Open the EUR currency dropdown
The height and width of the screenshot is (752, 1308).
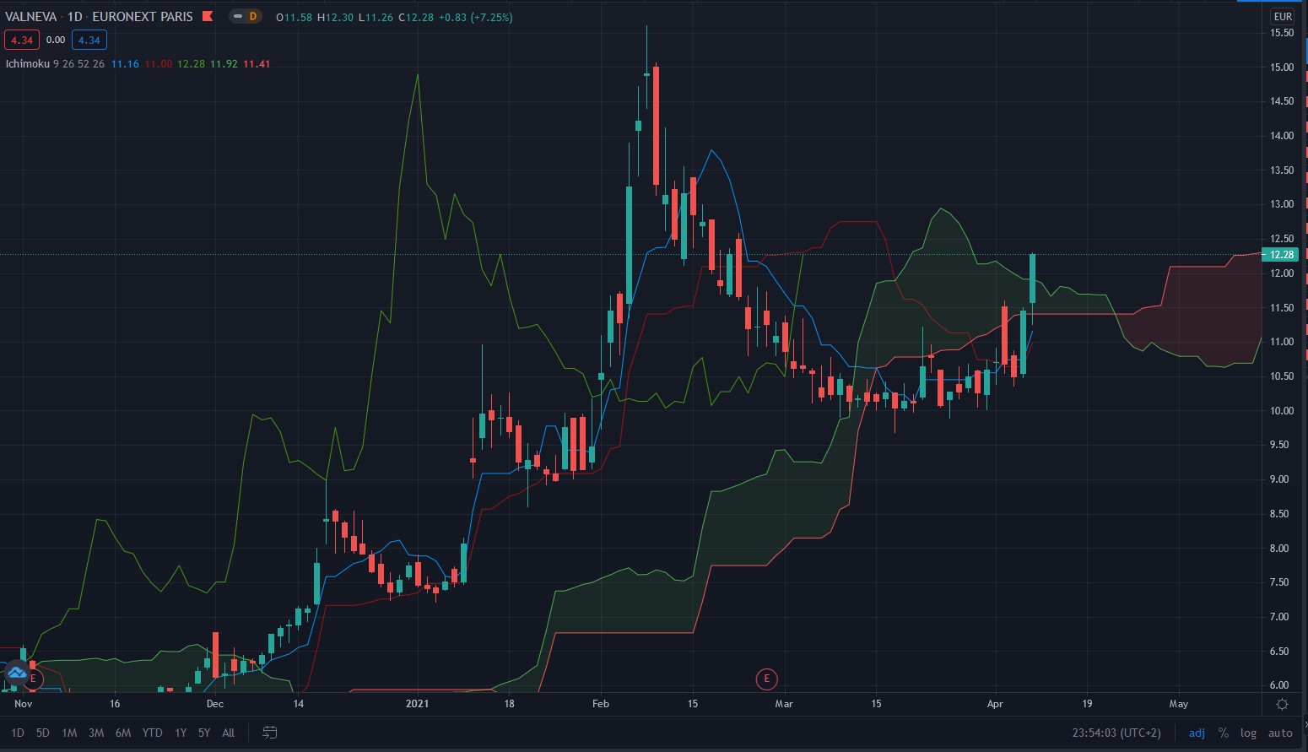(1283, 17)
